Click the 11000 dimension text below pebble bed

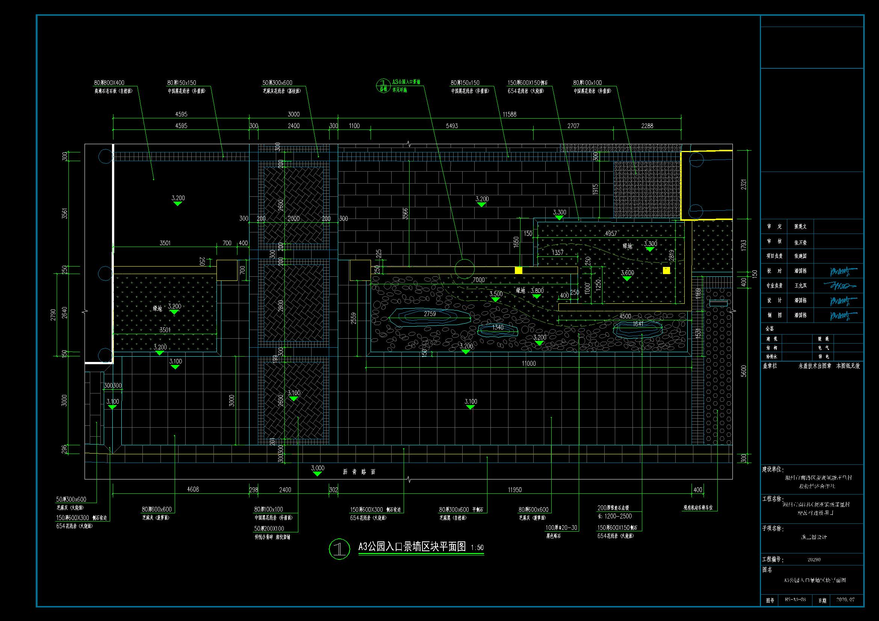coord(528,363)
